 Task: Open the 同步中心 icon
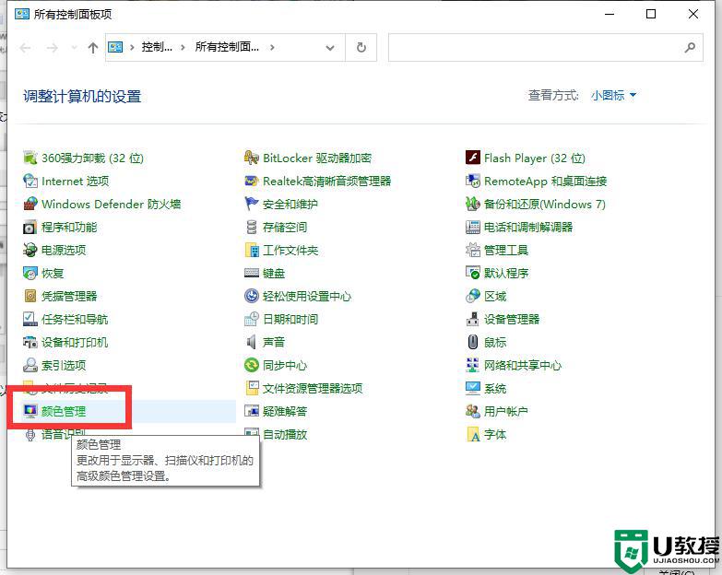[252, 365]
